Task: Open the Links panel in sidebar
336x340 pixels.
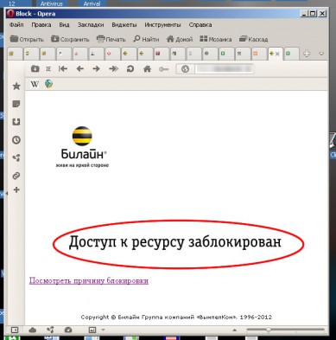Action: 16,176
